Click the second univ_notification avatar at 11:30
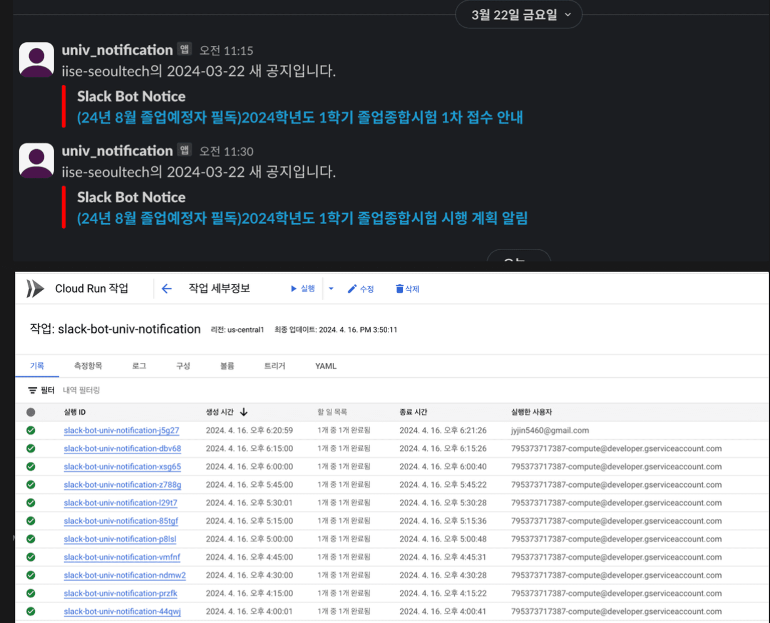 pos(37,161)
